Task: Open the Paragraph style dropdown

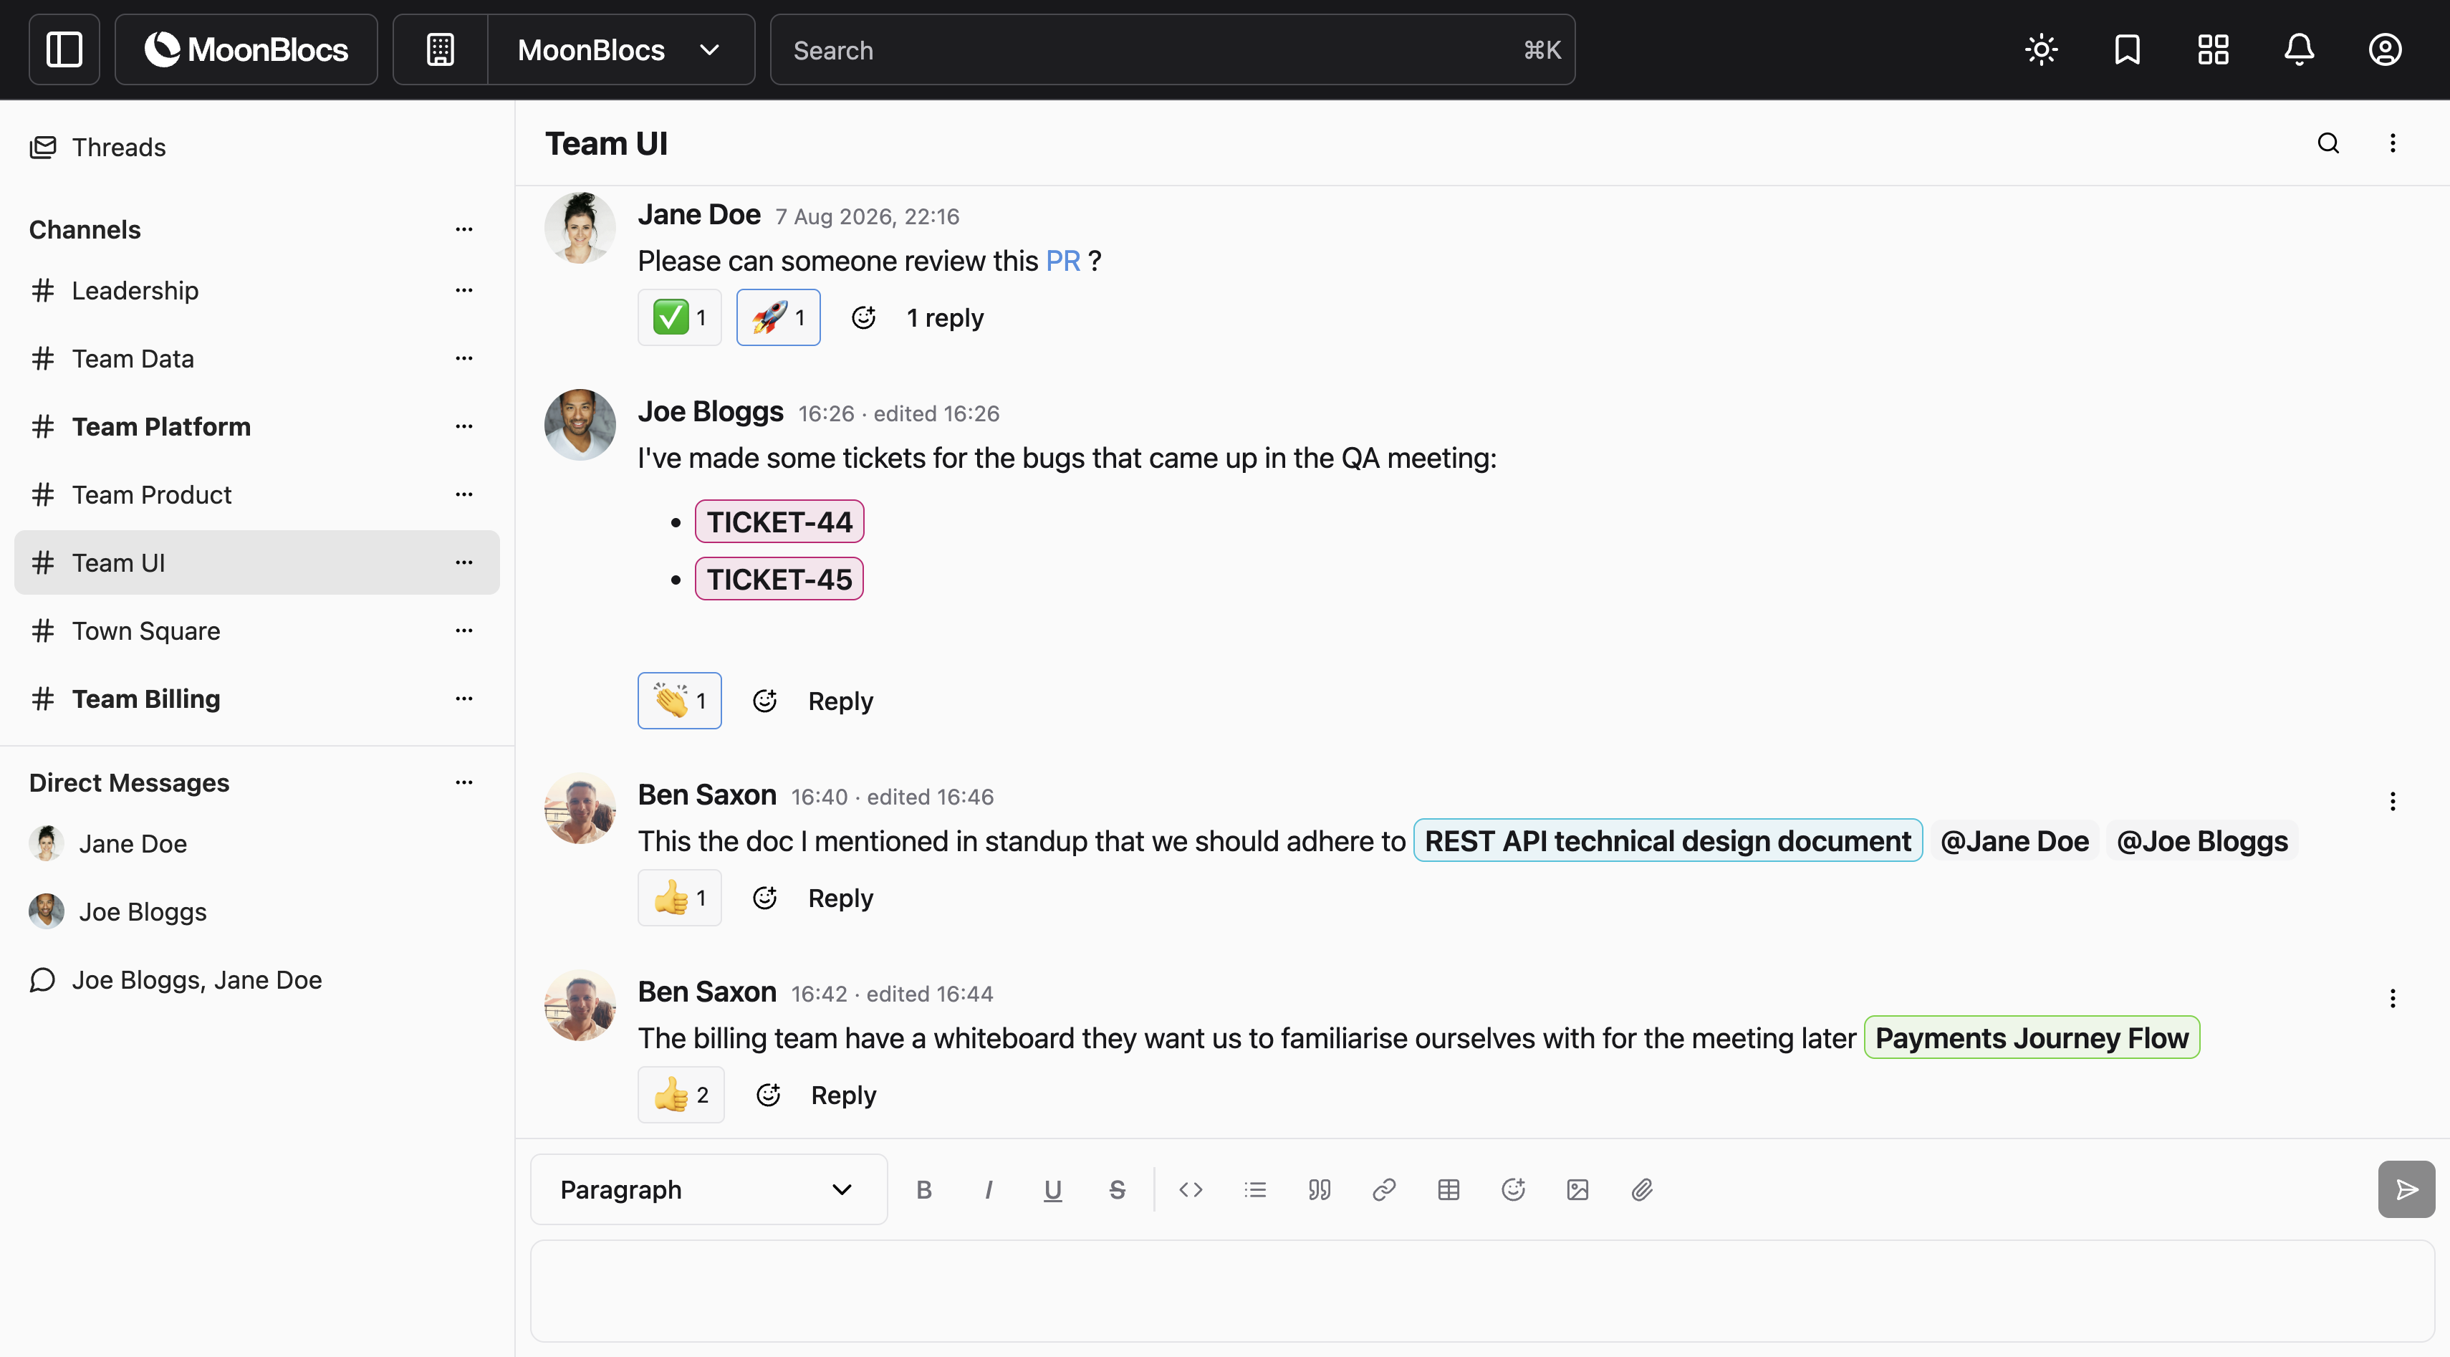Action: pos(708,1189)
